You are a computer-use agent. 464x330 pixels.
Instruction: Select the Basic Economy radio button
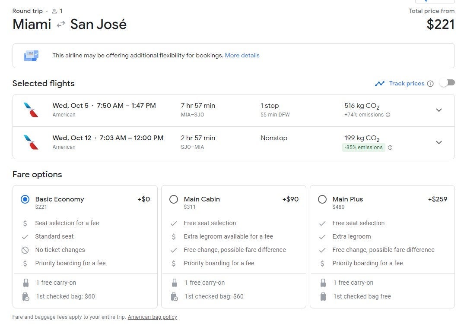click(x=25, y=199)
